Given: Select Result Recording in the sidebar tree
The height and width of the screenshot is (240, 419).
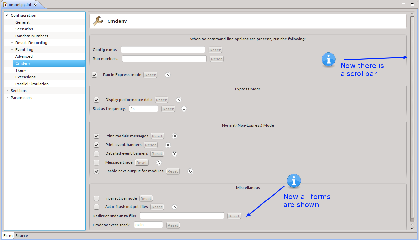Looking at the screenshot, I should [31, 42].
